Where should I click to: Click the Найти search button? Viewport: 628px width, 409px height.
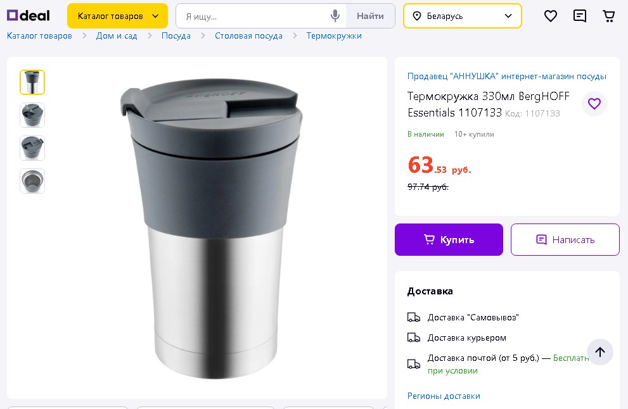[370, 16]
